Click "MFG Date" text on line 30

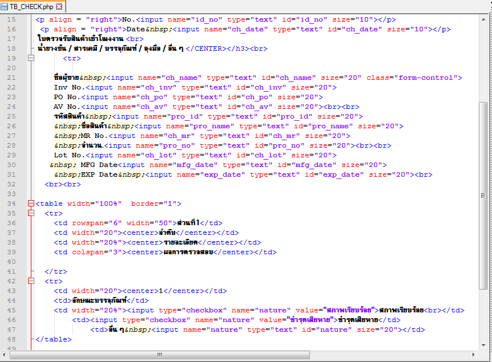tap(99, 165)
